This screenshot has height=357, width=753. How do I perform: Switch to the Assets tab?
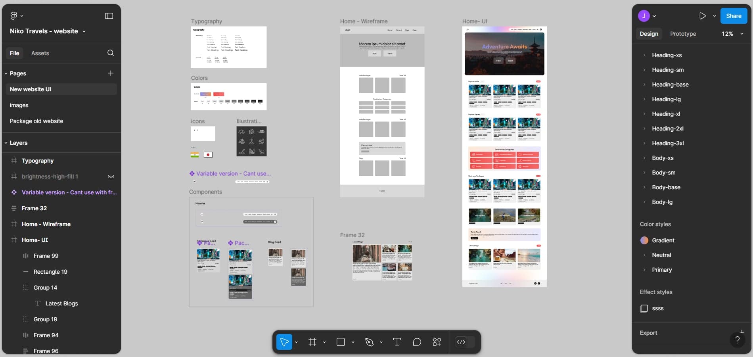click(40, 53)
